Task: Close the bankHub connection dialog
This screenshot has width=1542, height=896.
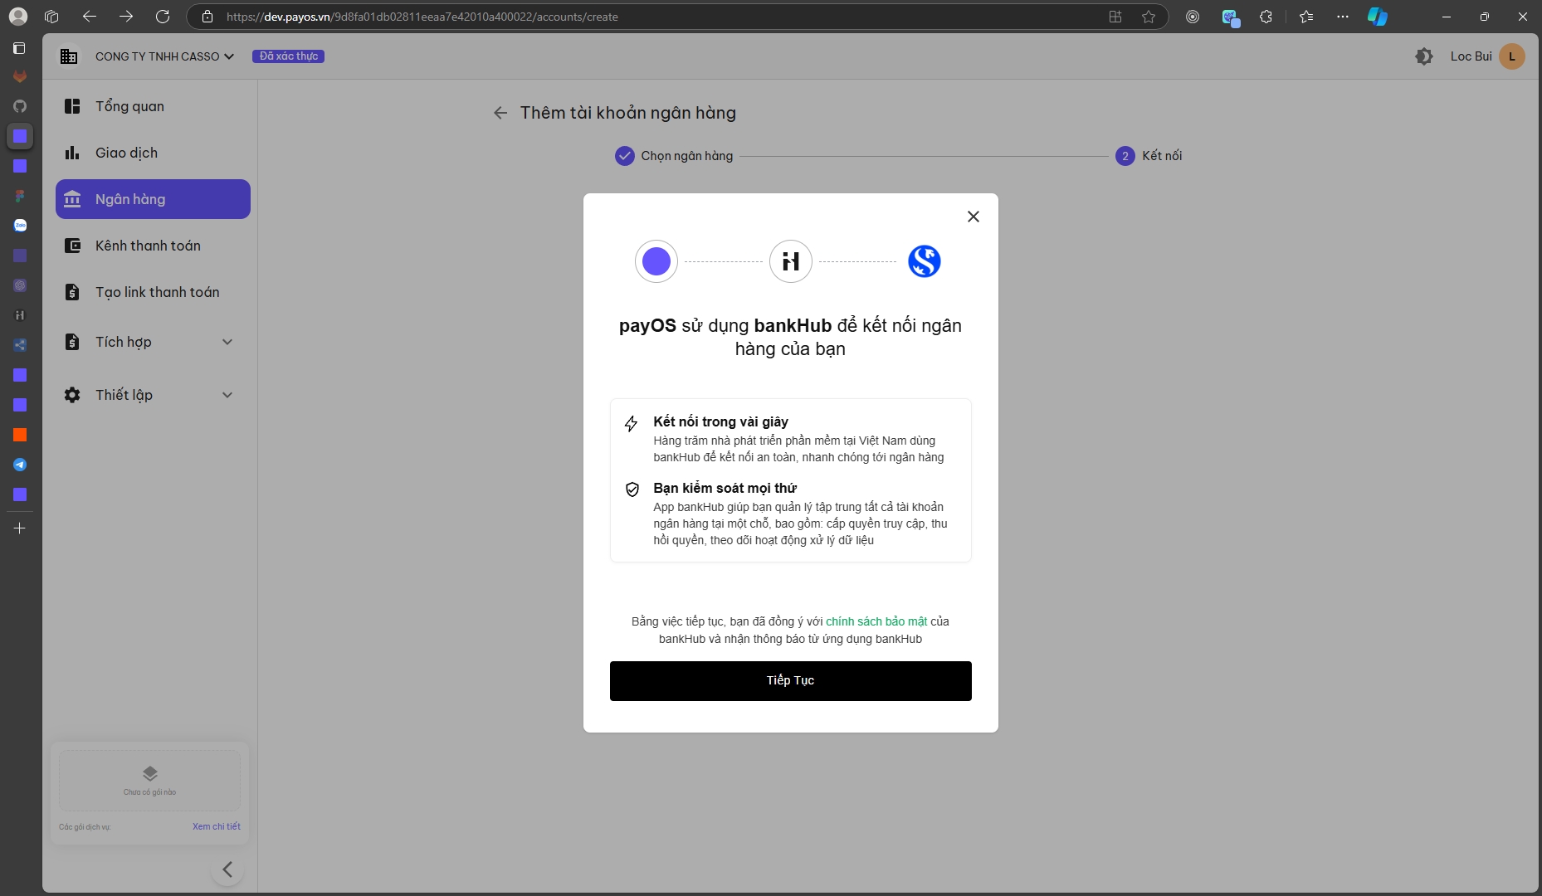Action: [x=974, y=217]
